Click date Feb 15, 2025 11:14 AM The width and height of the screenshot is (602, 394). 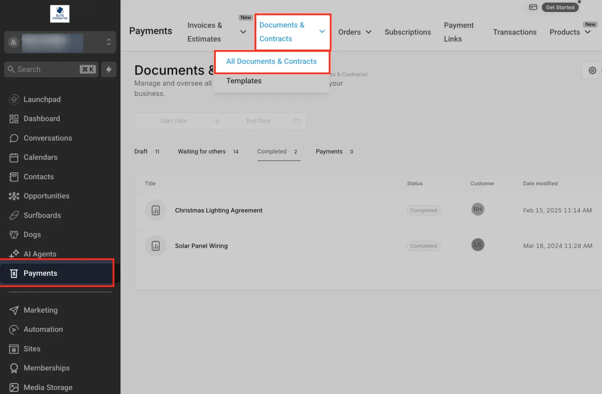[x=557, y=210]
